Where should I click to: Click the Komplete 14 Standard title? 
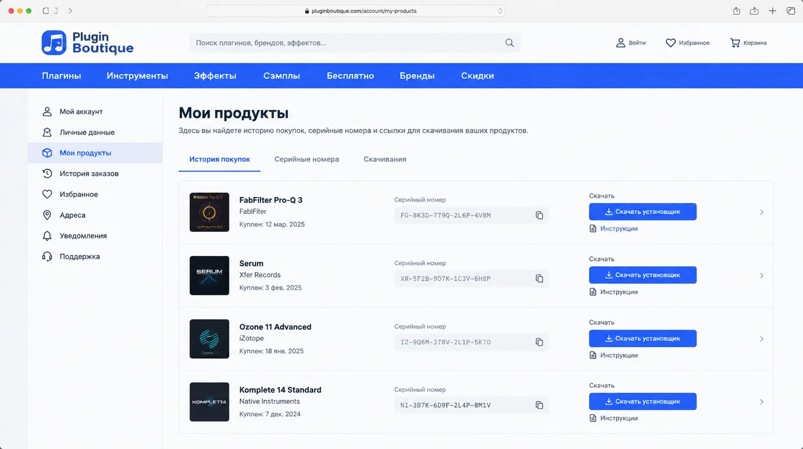point(280,390)
